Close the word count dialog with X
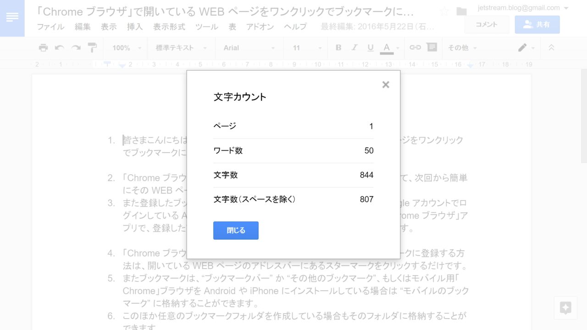587x330 pixels. pyautogui.click(x=386, y=85)
